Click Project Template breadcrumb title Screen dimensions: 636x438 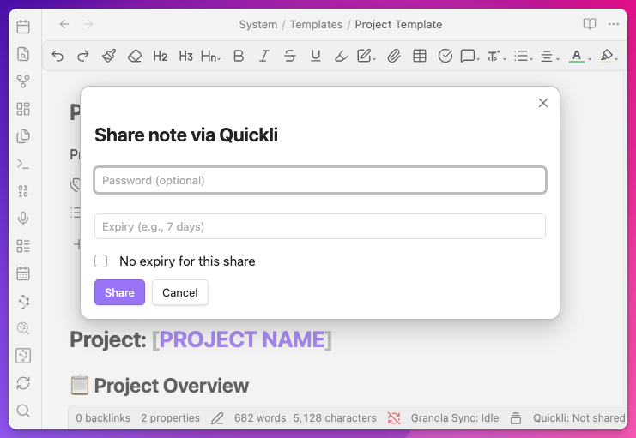398,24
